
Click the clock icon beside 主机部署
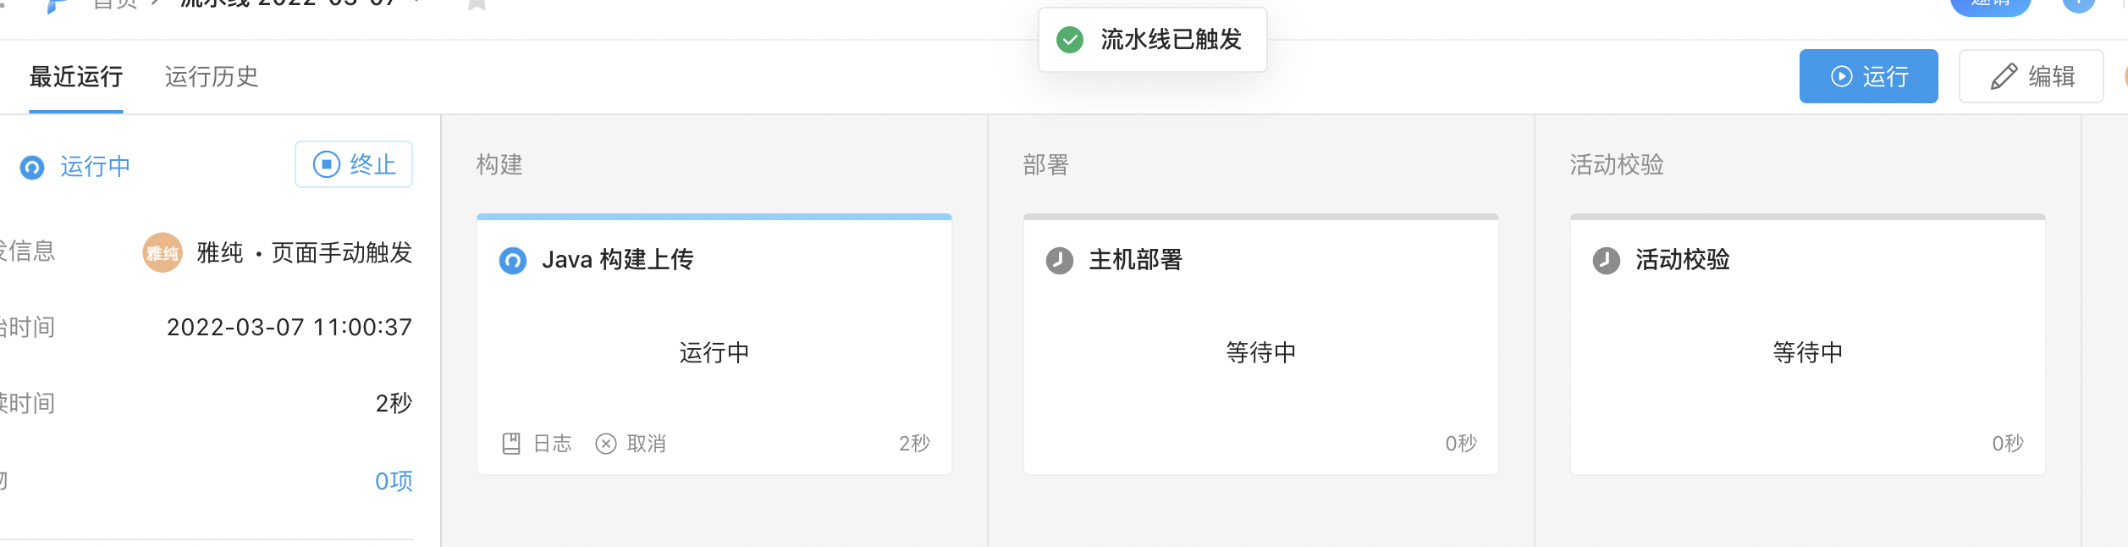(1059, 261)
